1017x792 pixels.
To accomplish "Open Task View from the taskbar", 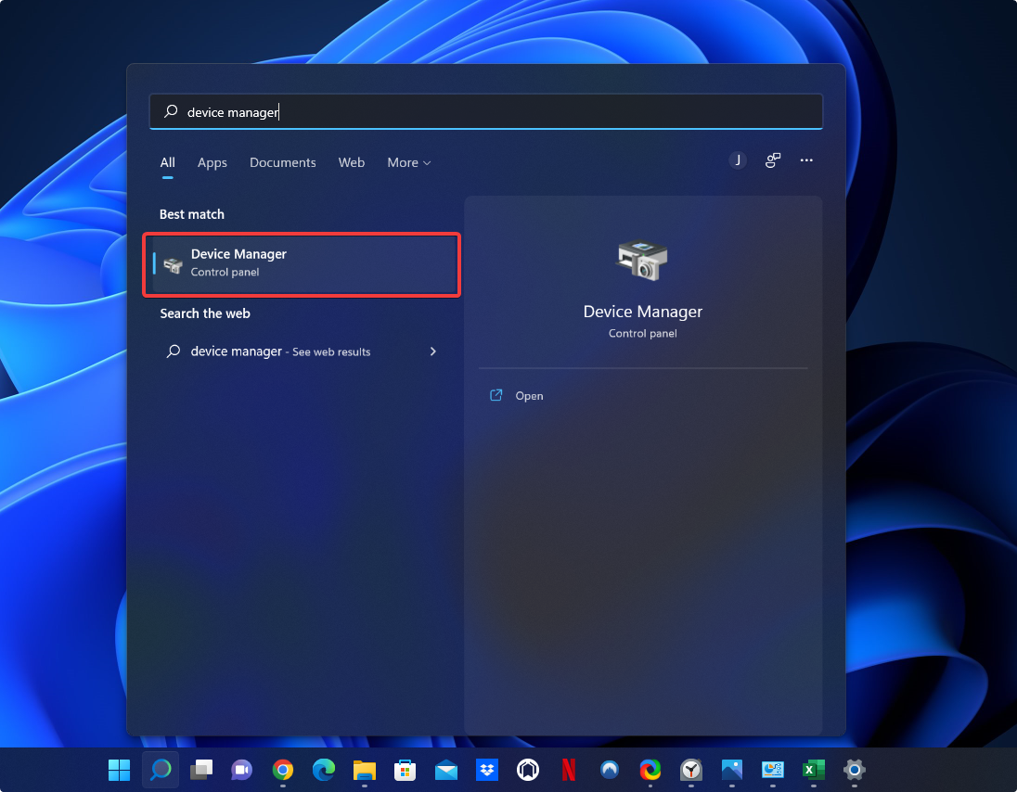I will 201,770.
